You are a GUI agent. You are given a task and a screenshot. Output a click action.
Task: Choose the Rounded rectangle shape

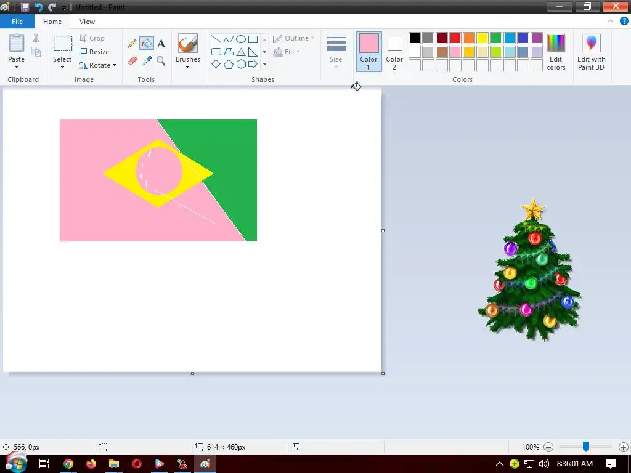pyautogui.click(x=216, y=52)
